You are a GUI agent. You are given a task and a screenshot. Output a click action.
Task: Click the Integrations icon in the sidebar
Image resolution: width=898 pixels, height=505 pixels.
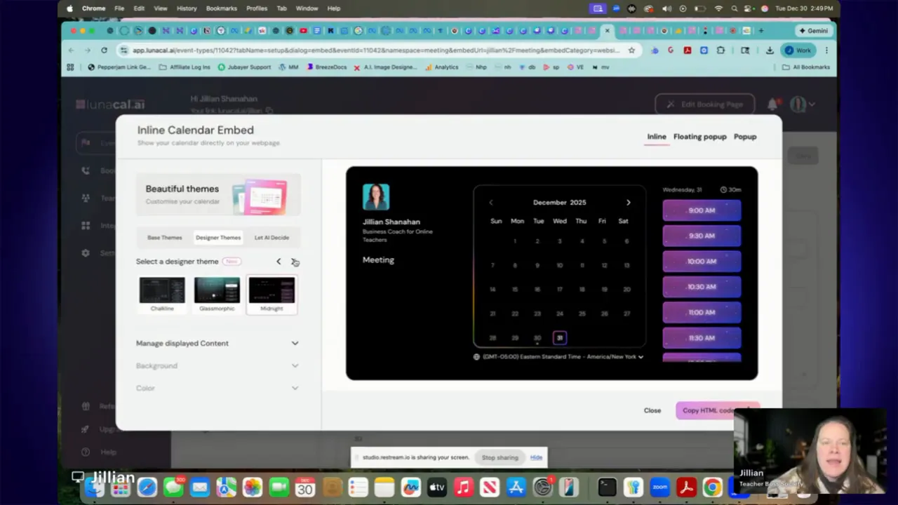(86, 225)
